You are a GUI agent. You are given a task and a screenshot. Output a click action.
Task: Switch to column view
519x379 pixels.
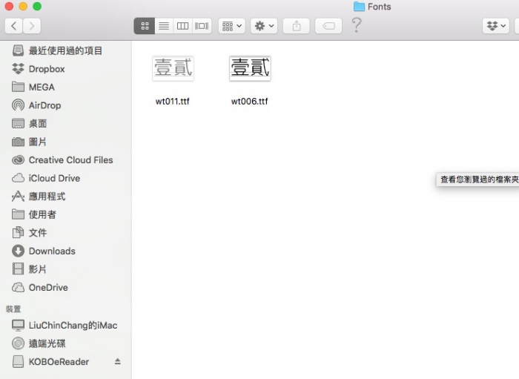point(182,26)
